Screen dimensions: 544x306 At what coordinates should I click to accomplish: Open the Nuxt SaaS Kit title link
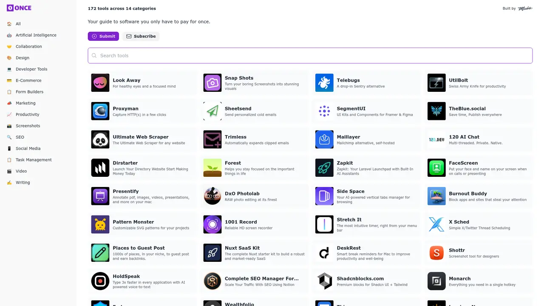[242, 248]
